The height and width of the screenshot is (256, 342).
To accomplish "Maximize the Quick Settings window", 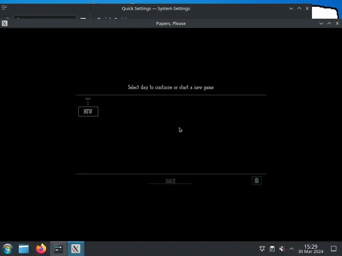I will pyautogui.click(x=299, y=8).
